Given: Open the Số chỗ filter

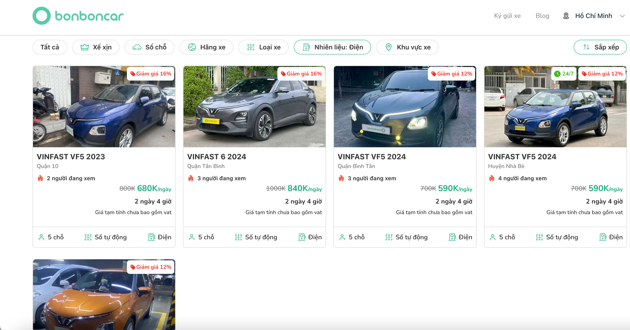Looking at the screenshot, I should (x=150, y=47).
